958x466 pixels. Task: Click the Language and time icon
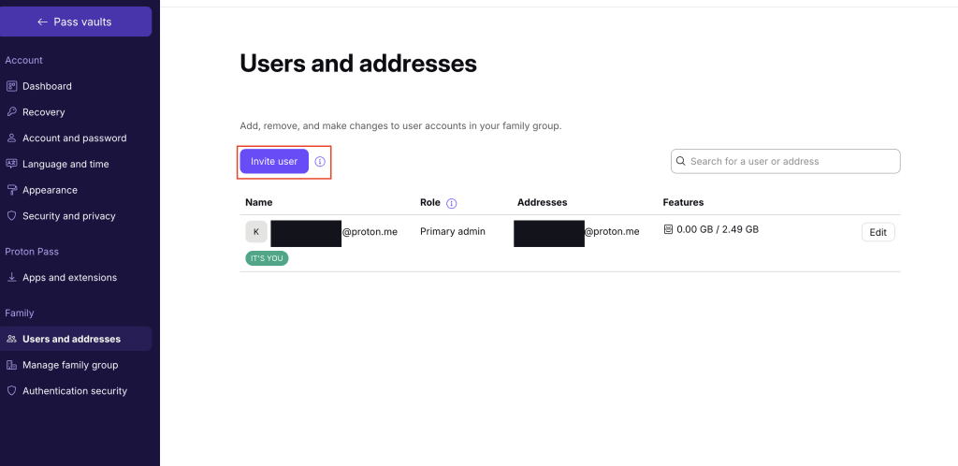pos(12,164)
